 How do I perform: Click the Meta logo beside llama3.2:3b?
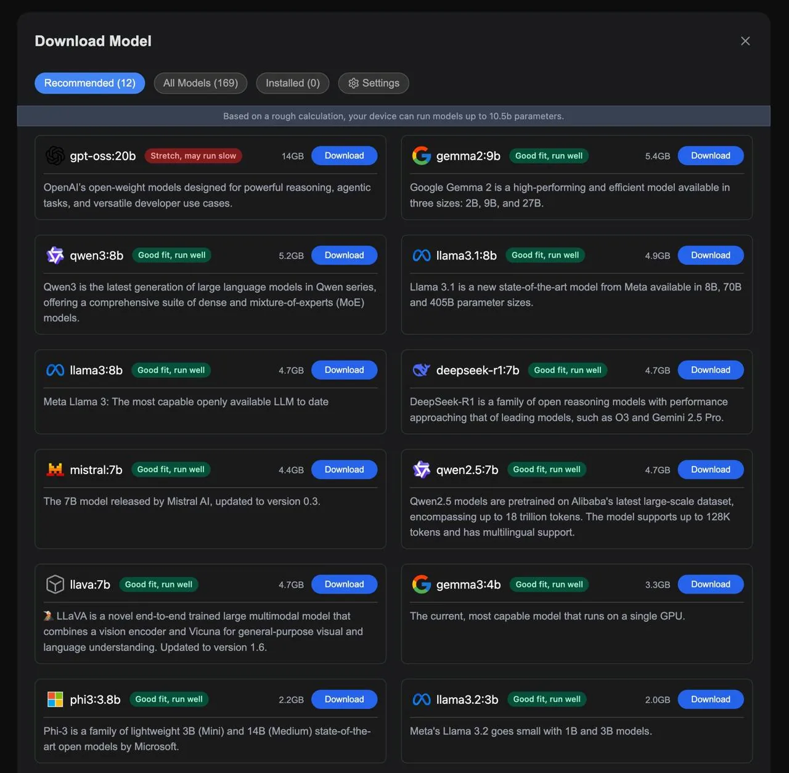click(x=422, y=700)
